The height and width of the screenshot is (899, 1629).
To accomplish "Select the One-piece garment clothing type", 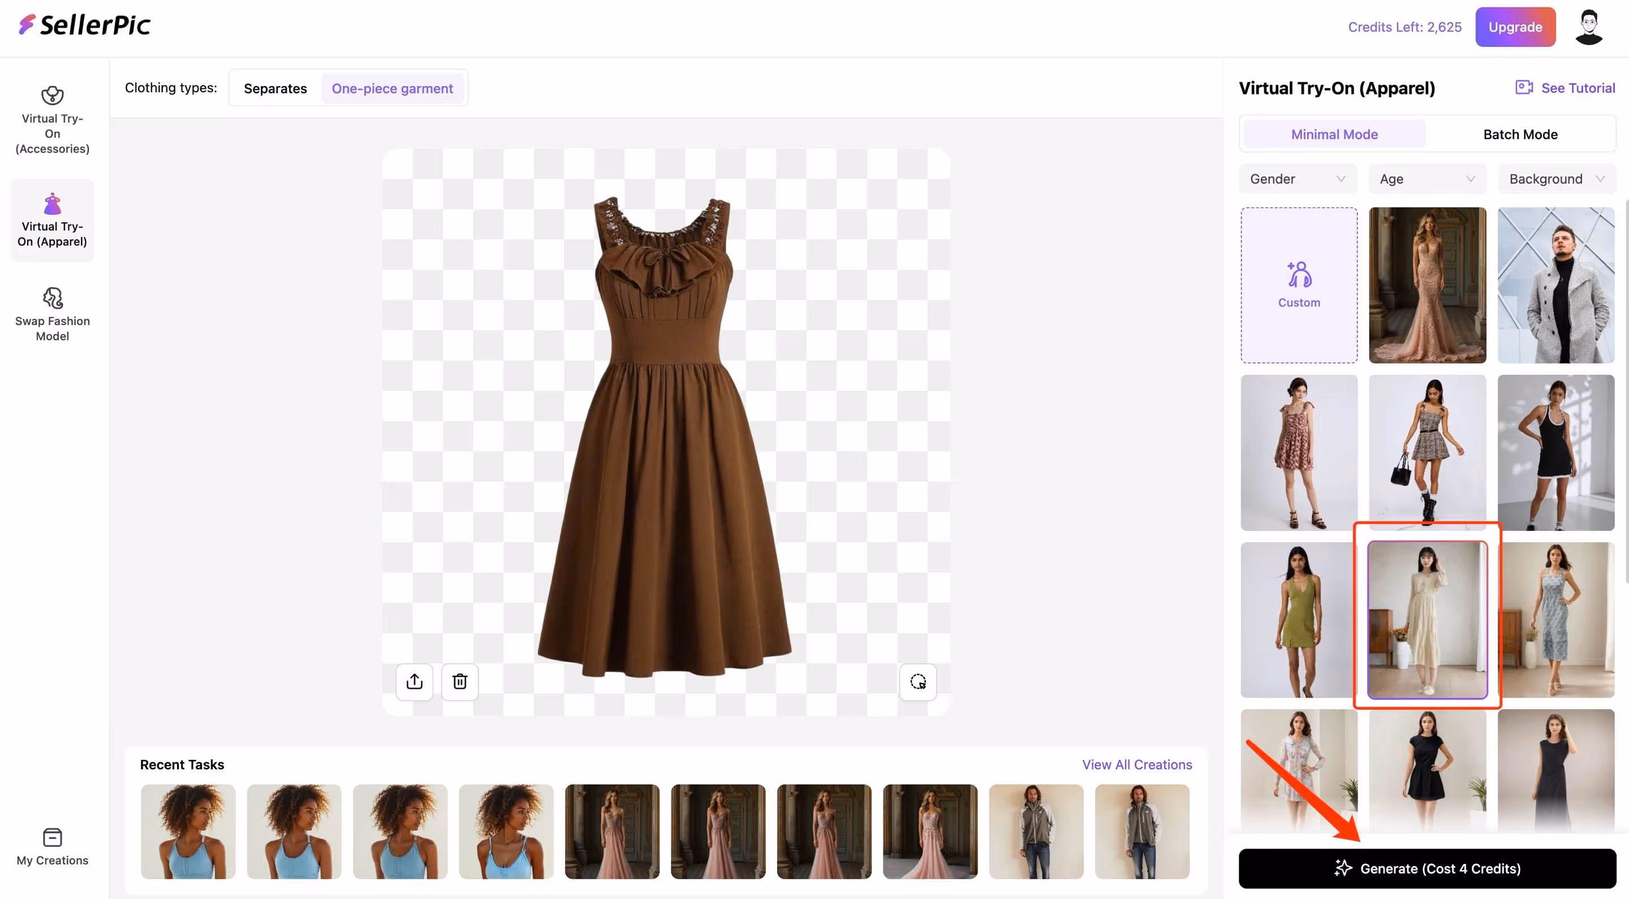I will click(392, 89).
